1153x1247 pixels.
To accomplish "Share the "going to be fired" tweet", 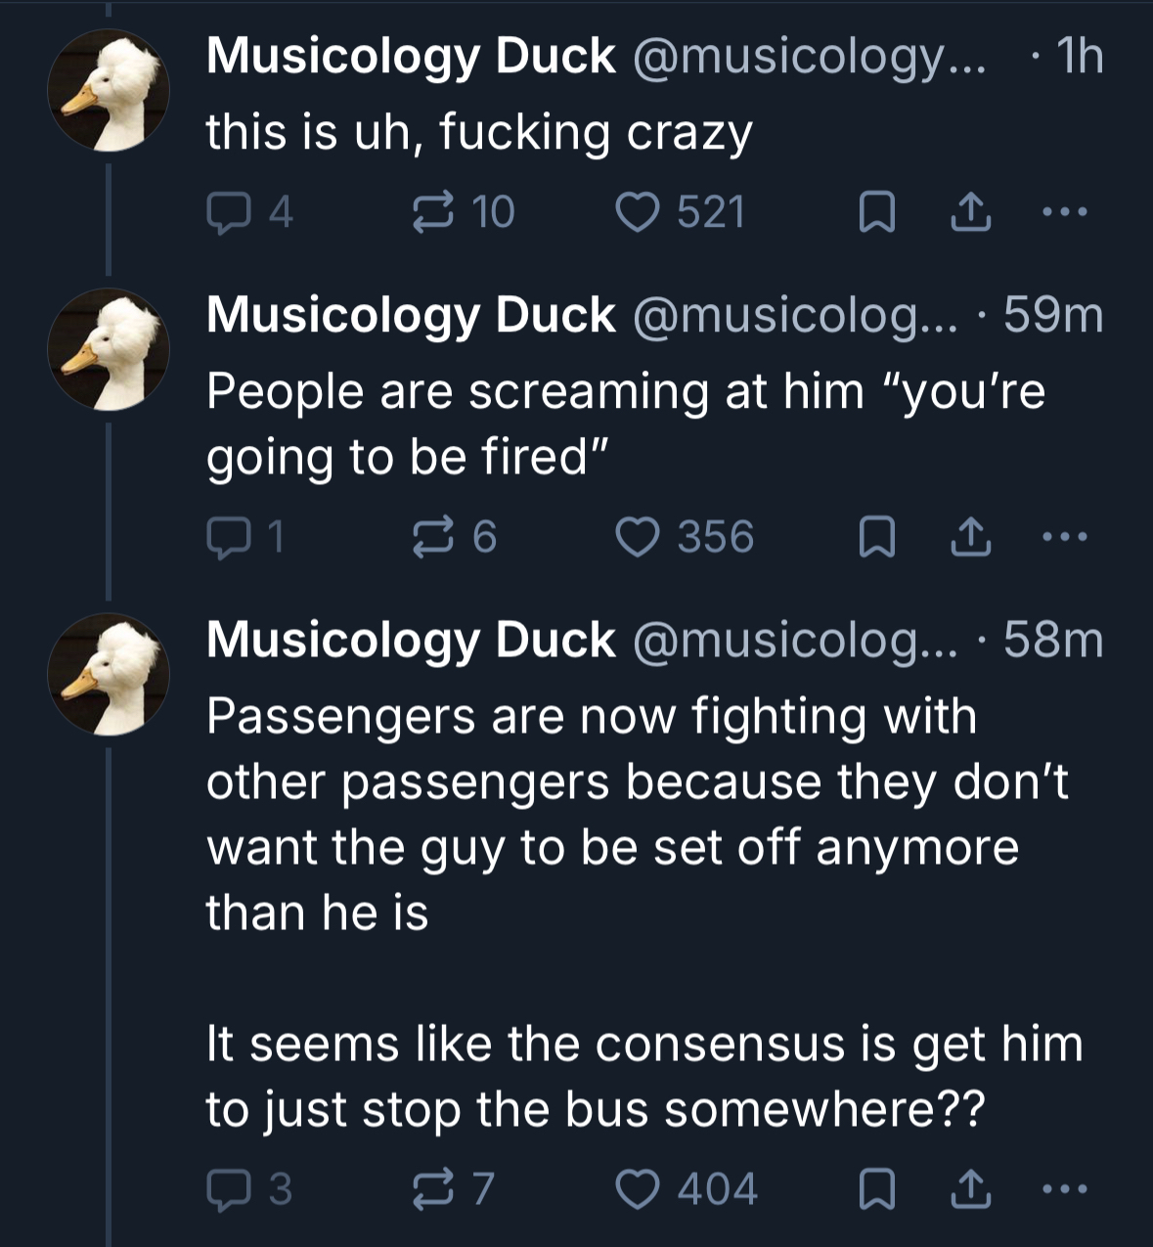I will coord(971,537).
